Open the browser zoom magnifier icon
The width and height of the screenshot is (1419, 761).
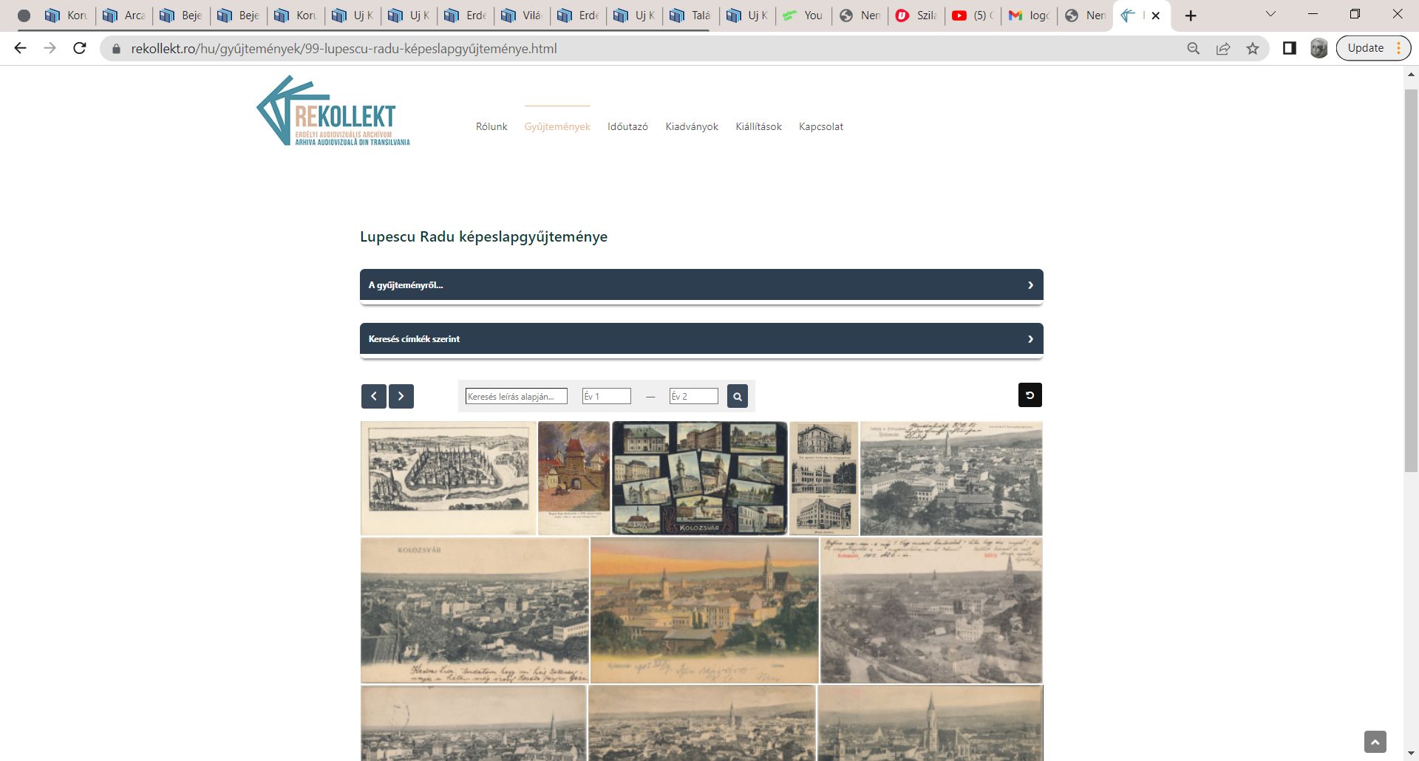click(1193, 48)
